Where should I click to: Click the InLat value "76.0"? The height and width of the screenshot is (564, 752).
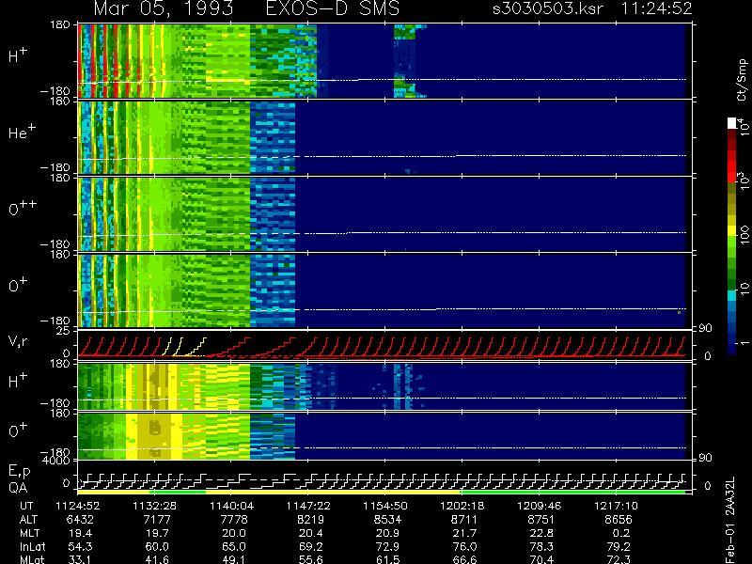tap(464, 546)
